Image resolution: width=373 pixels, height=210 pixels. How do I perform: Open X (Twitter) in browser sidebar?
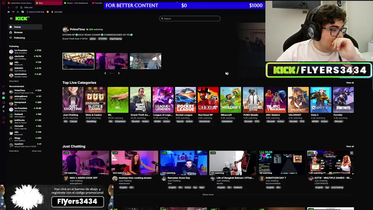pyautogui.click(x=3, y=111)
